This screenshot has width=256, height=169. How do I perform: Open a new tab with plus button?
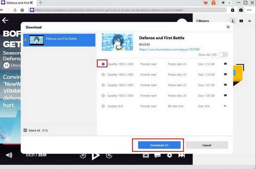coord(41,3)
